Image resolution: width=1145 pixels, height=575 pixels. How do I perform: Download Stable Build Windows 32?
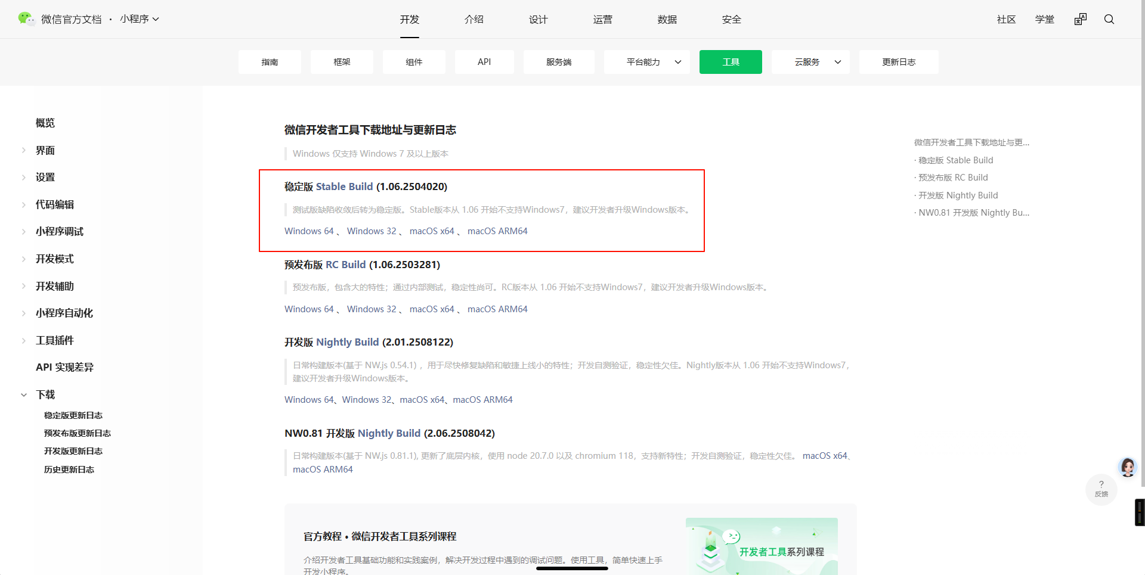[x=372, y=231]
